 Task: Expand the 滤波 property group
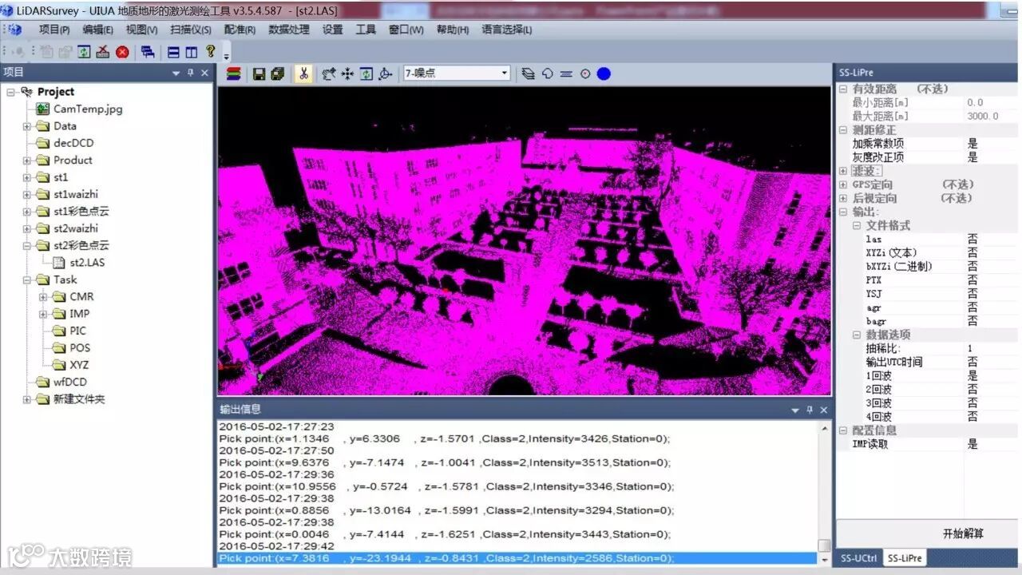tap(843, 171)
